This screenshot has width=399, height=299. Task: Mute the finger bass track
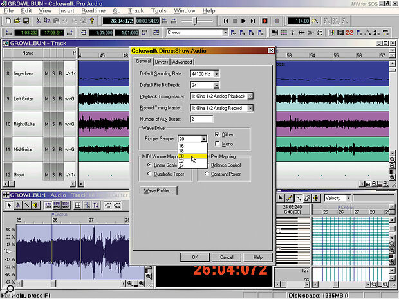pyautogui.click(x=46, y=73)
